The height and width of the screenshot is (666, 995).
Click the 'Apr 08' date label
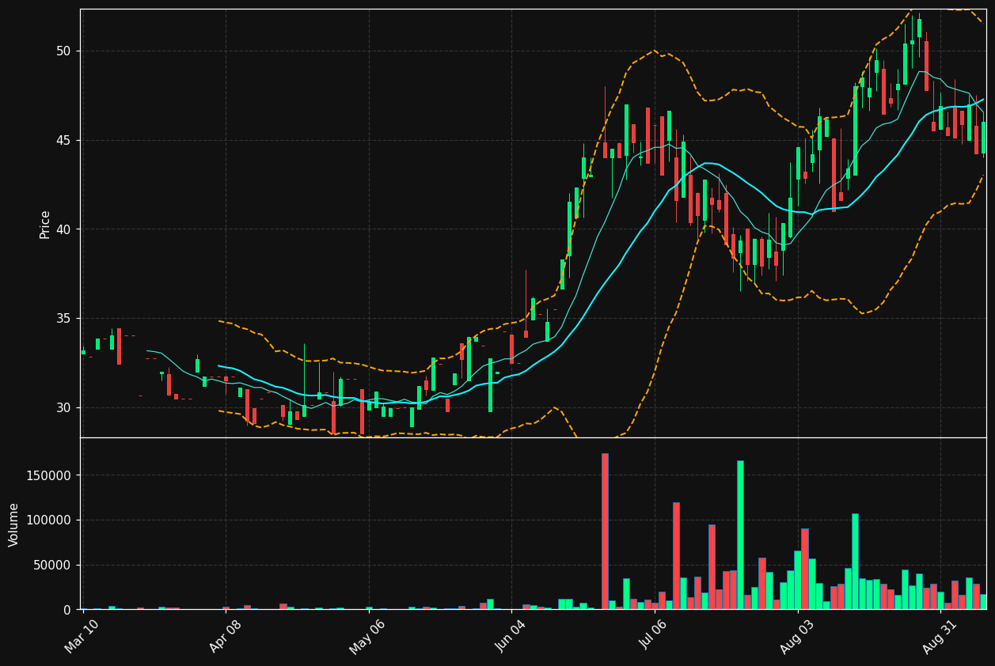pos(225,636)
